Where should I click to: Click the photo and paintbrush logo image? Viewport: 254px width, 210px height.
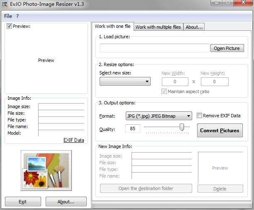coord(46,170)
